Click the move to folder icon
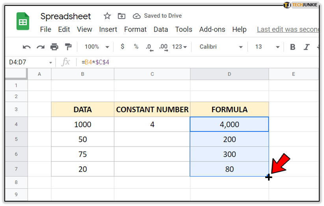Viewport: 324px width, 206px height. pos(122,16)
